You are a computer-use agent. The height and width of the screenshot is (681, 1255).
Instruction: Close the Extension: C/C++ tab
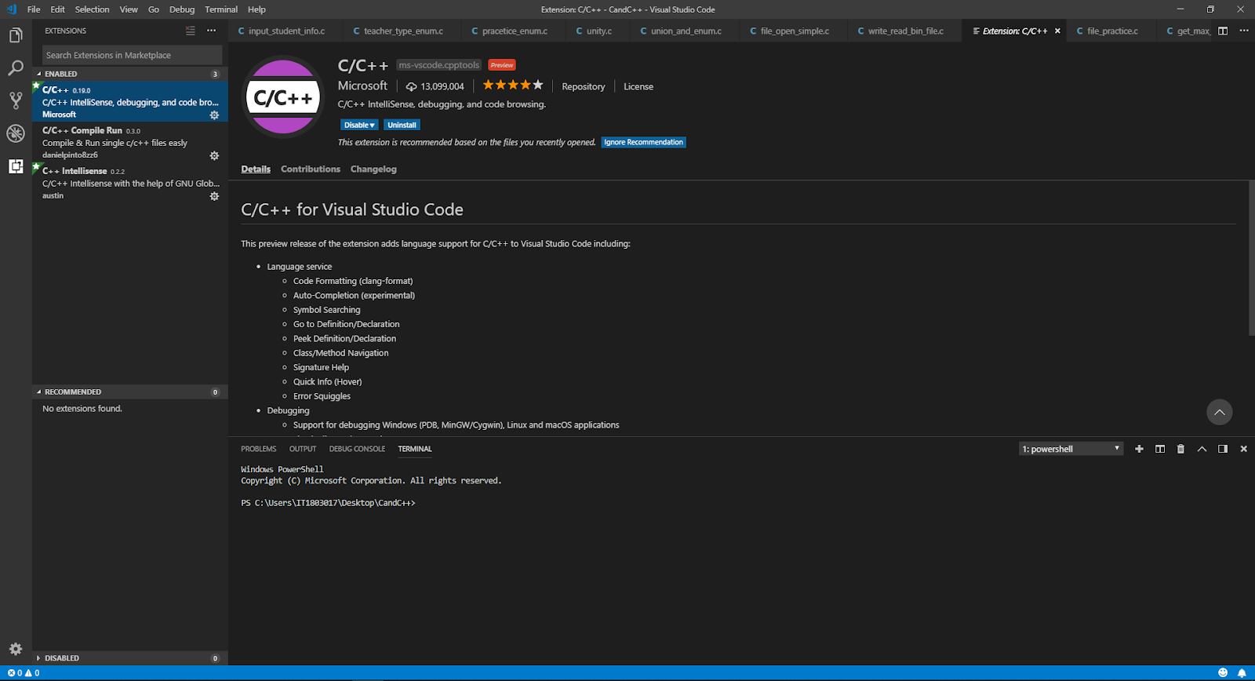coord(1057,31)
